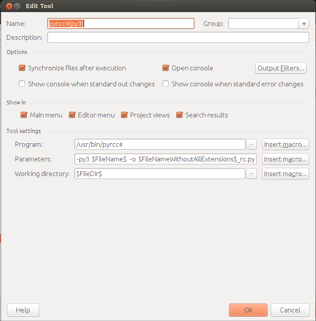
Task: Open Help for this dialog
Action: point(23,310)
